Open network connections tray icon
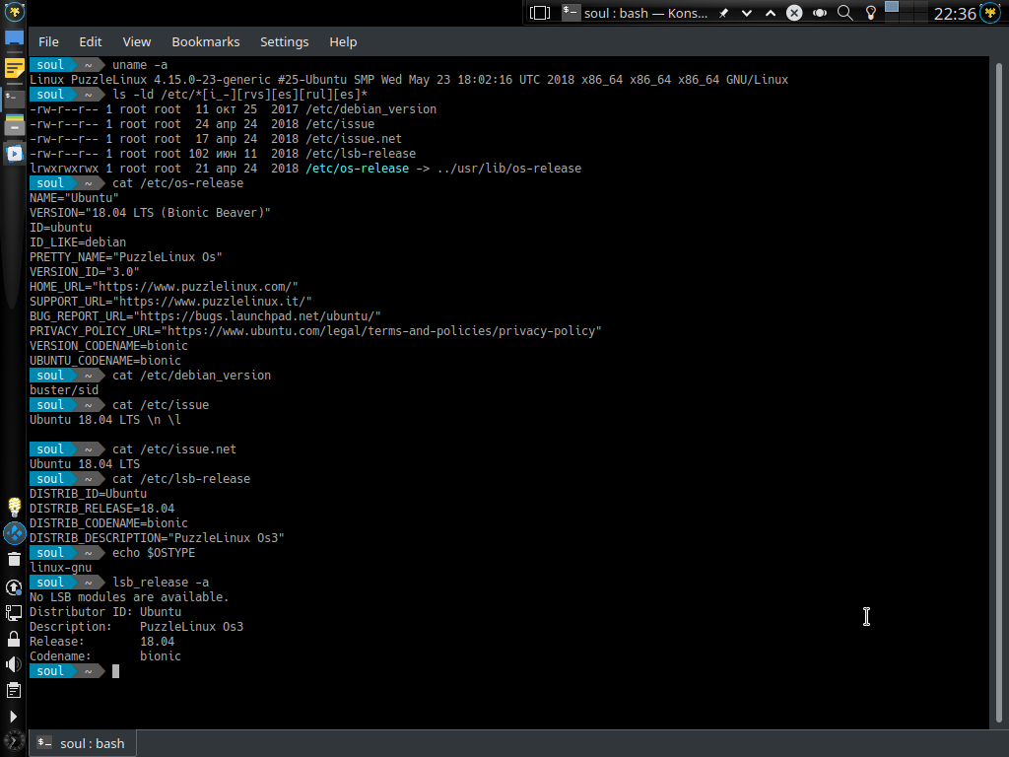 [x=14, y=613]
